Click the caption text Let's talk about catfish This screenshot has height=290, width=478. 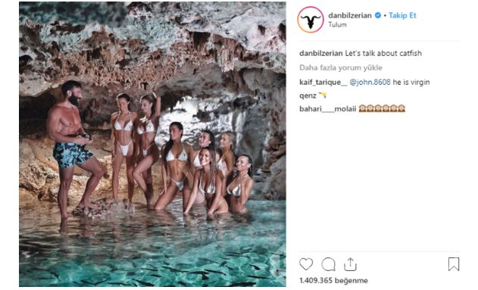[x=383, y=53]
